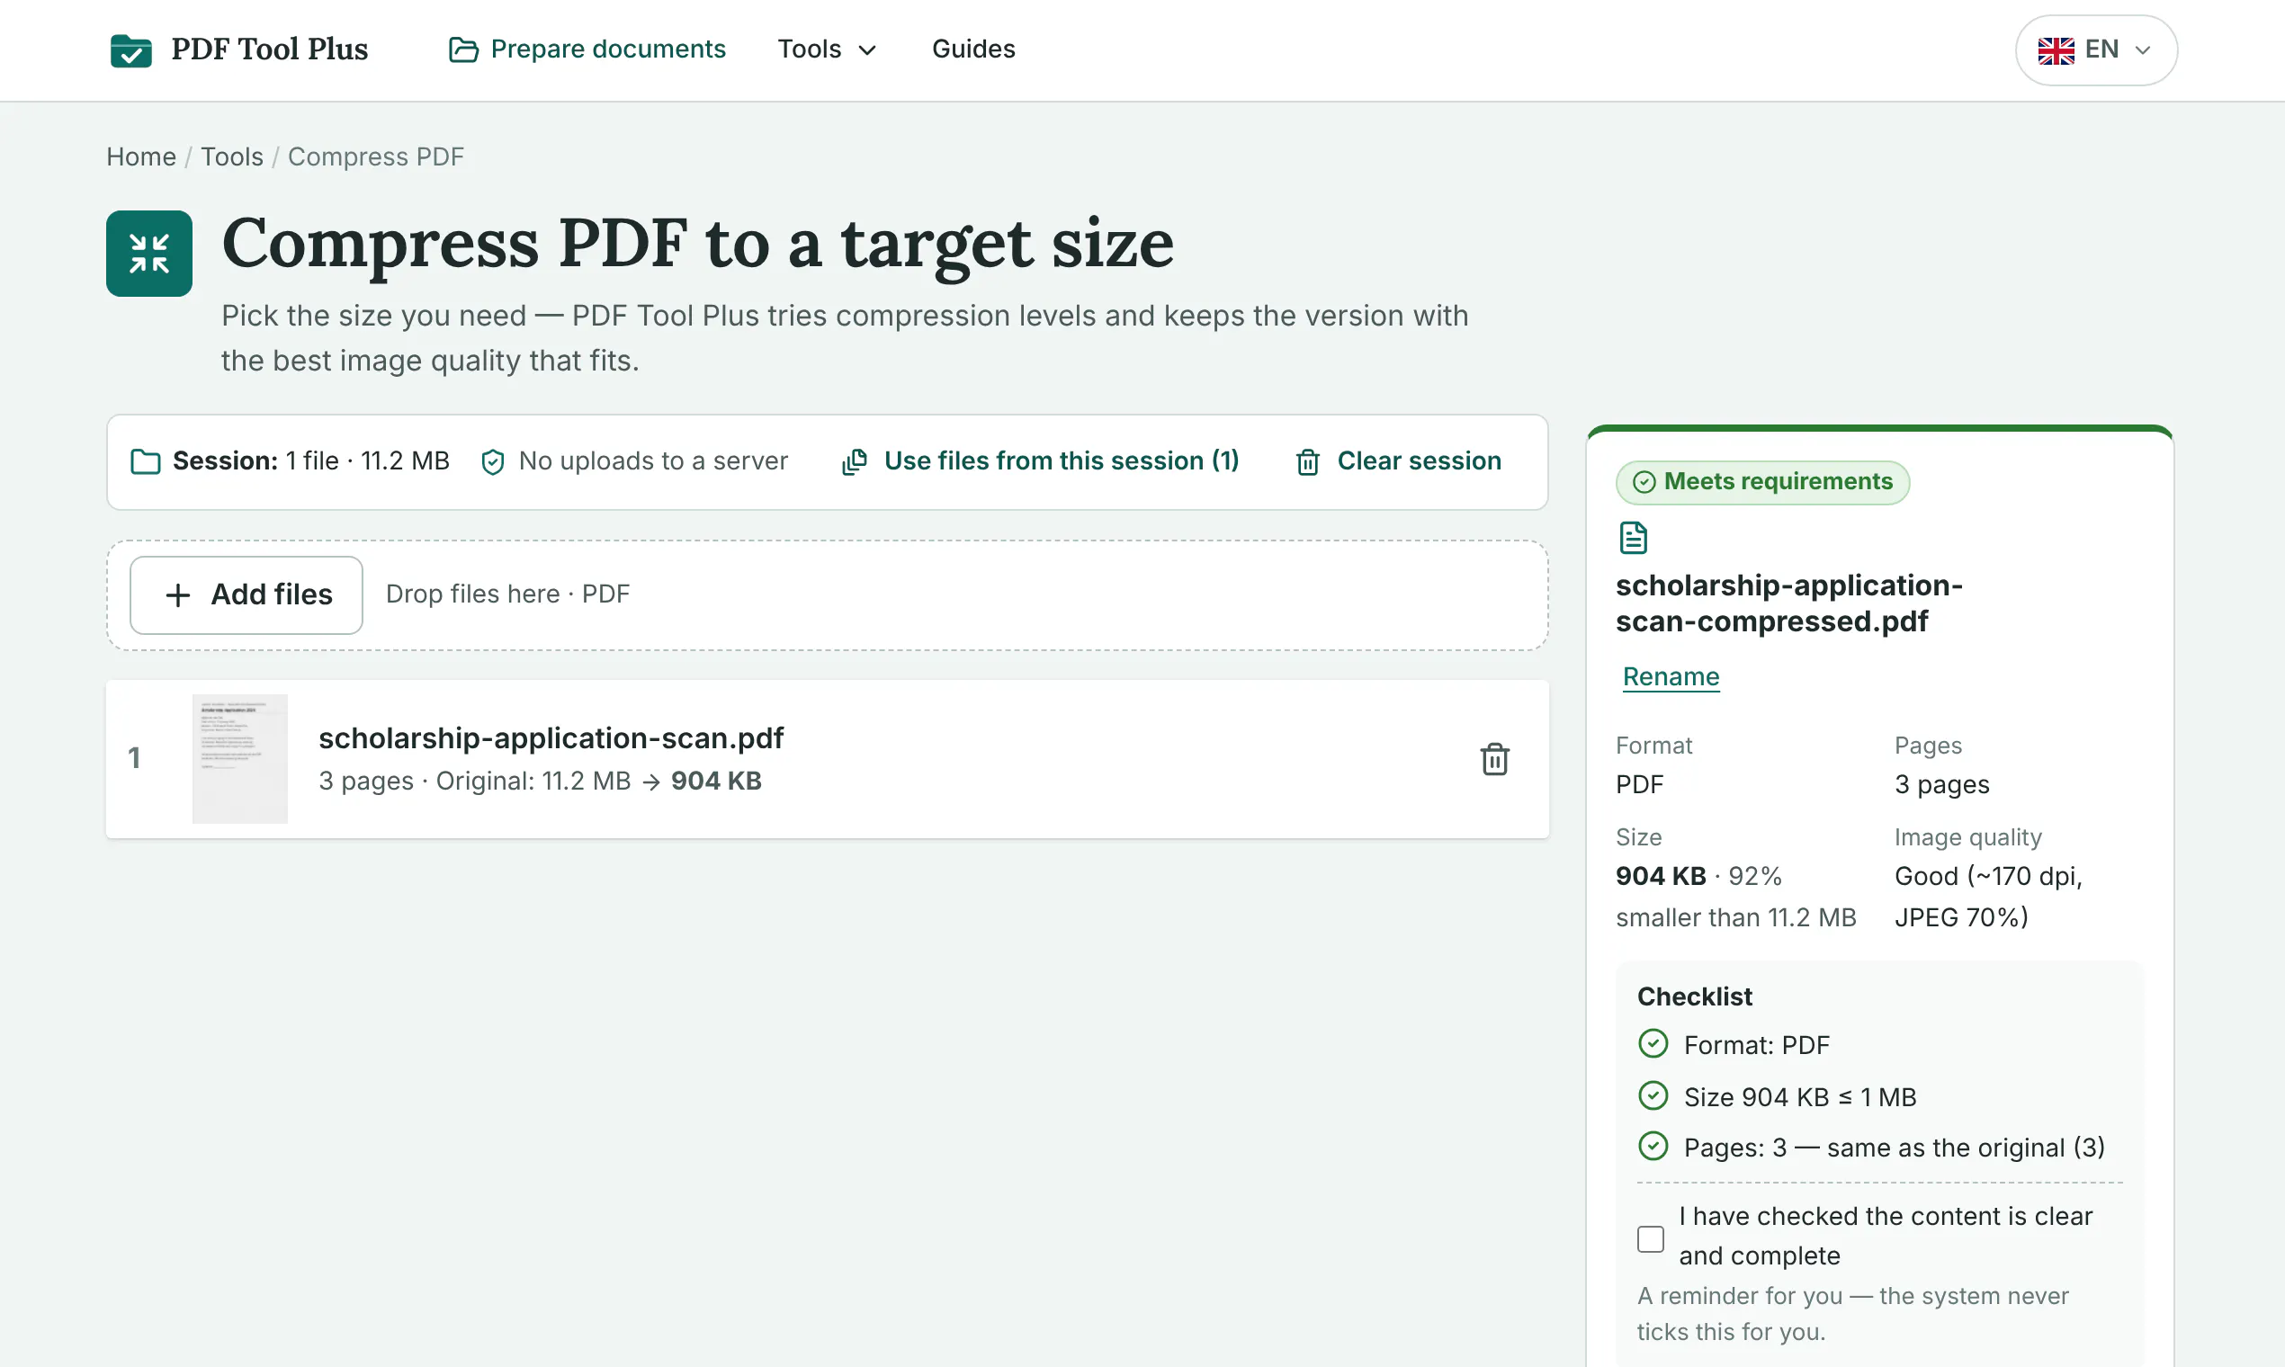Expand the Tools menu
This screenshot has height=1367, width=2285.
[x=827, y=49]
